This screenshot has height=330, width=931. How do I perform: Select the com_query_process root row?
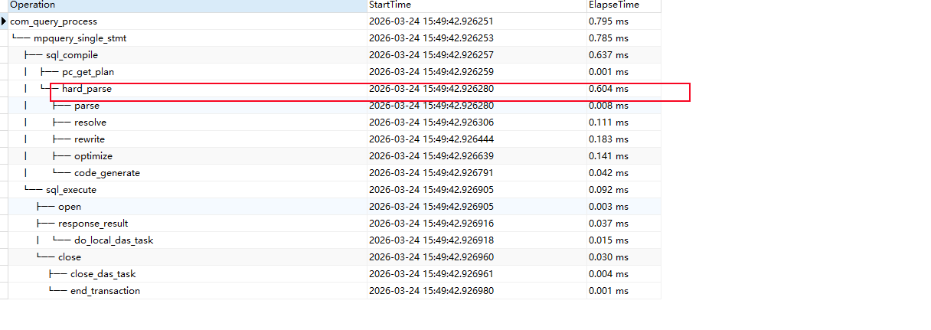click(x=54, y=21)
